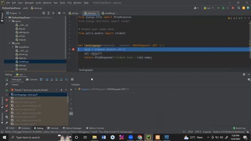Click the Evaluate Expression calculator icon
This screenshot has height=141, width=251.
(x=72, y=80)
